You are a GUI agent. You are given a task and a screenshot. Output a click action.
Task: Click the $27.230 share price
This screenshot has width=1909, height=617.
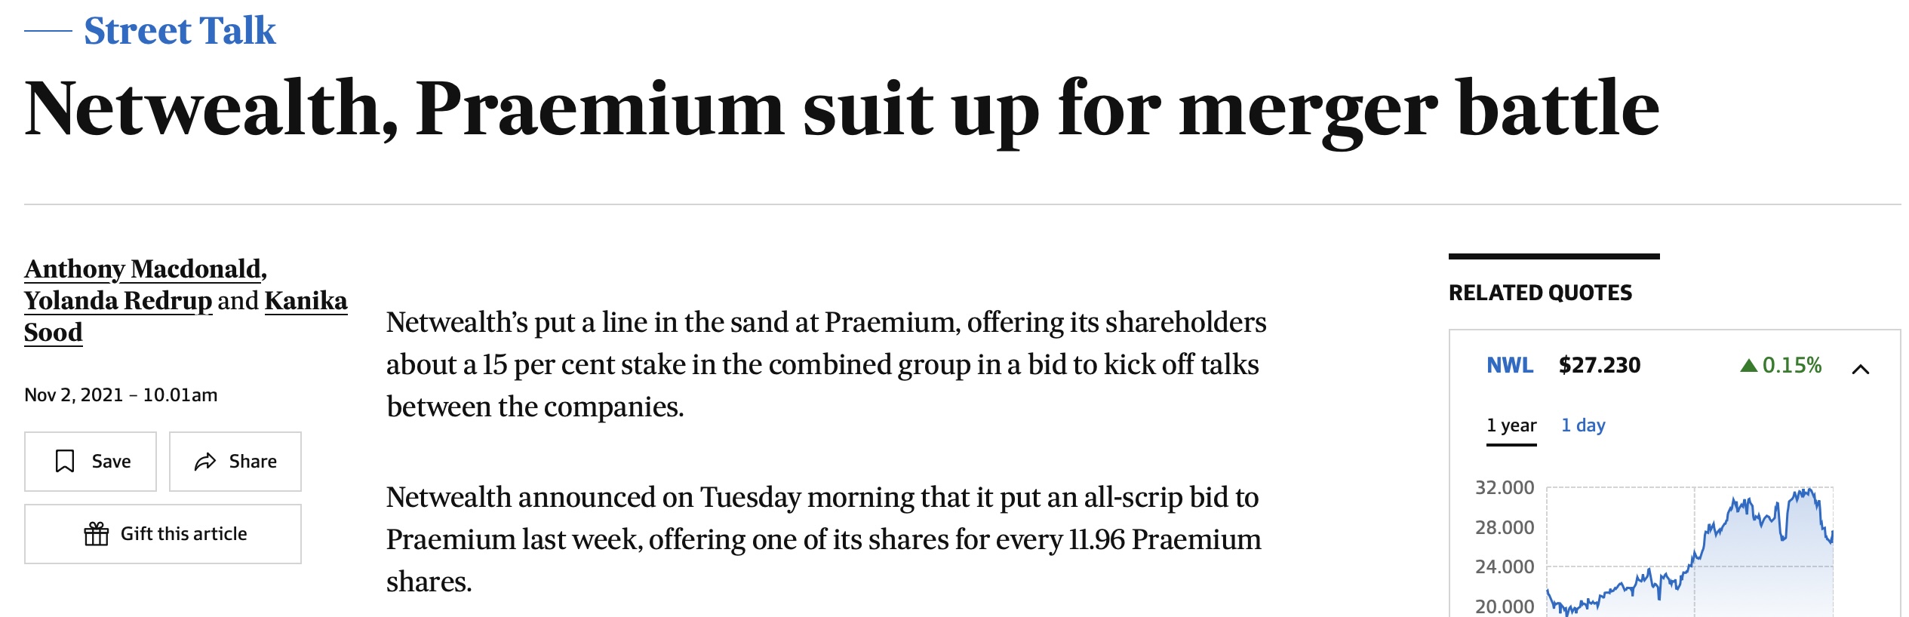pyautogui.click(x=1600, y=366)
